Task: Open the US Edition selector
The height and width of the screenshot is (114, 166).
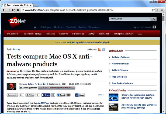Action: coord(12,34)
